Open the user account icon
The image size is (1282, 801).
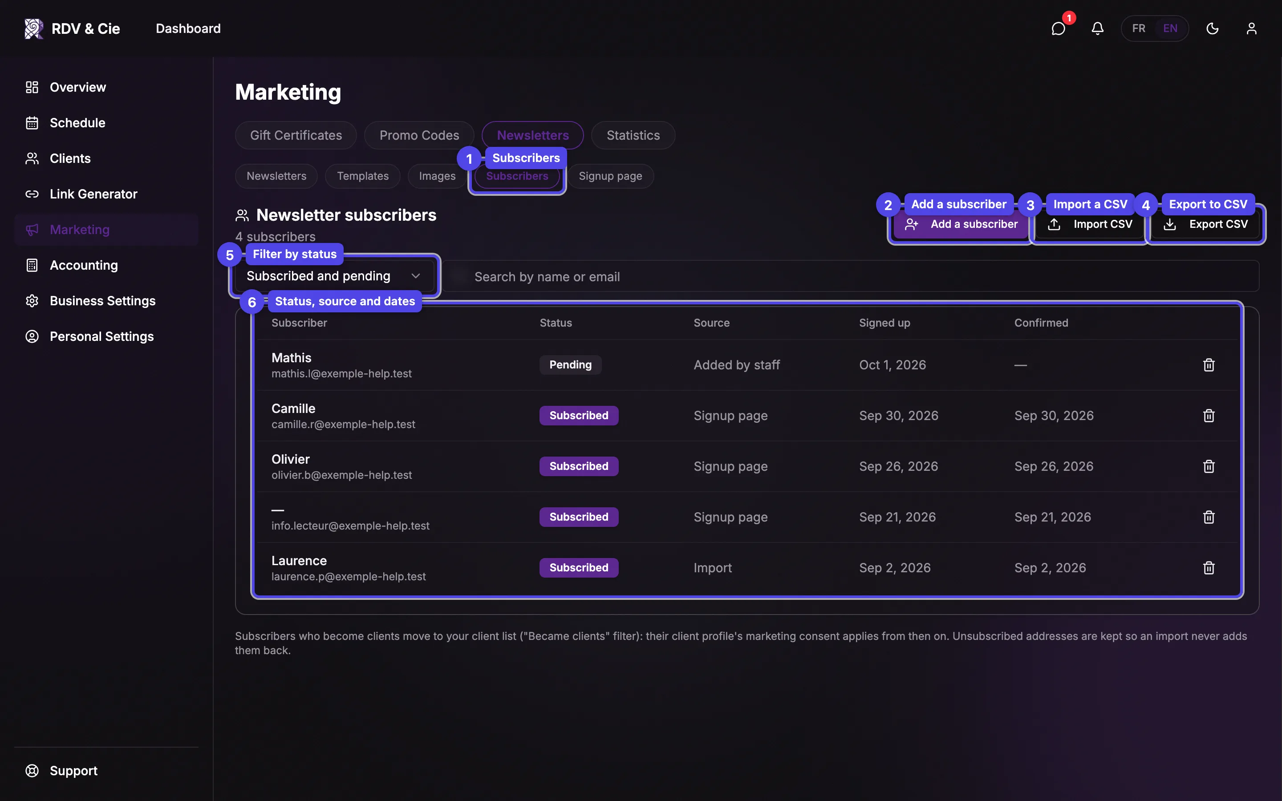click(1251, 28)
